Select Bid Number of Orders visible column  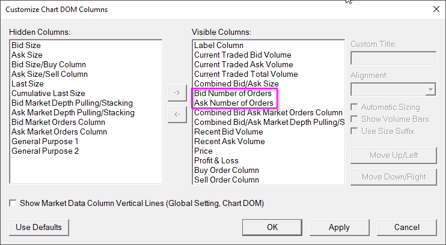[x=233, y=93]
